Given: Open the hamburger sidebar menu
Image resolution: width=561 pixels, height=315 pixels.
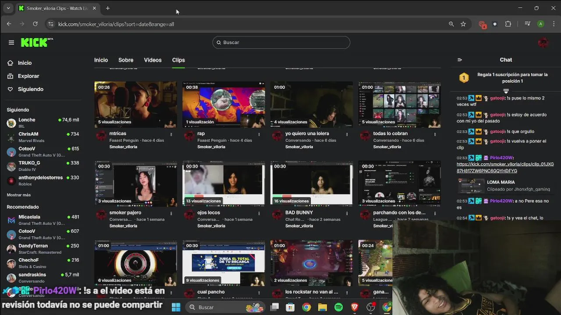Looking at the screenshot, I should pos(11,42).
